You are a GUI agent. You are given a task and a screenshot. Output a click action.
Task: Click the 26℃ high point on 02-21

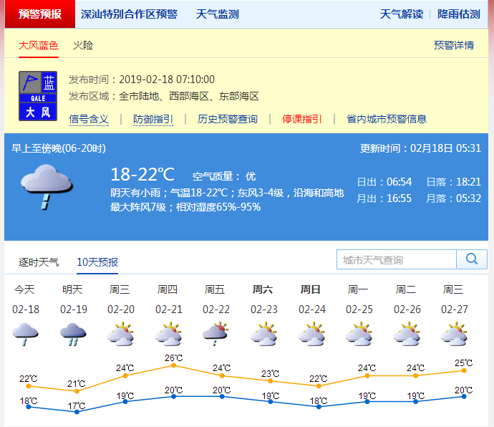click(173, 365)
